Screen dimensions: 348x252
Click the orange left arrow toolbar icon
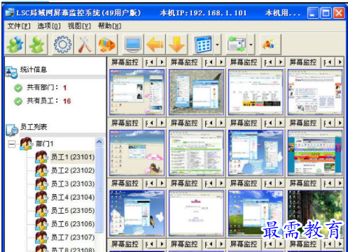(x=155, y=44)
